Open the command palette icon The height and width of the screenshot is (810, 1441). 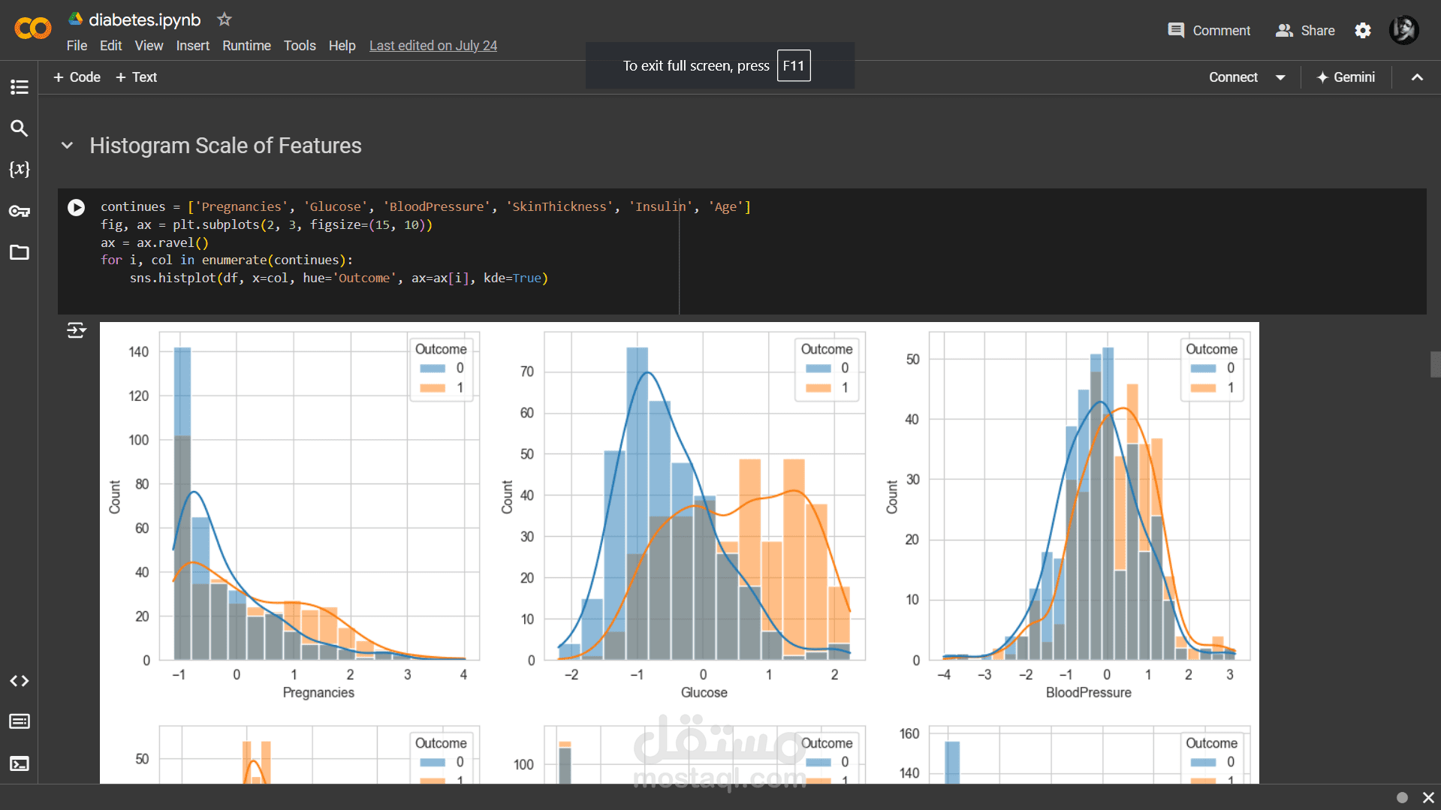20,721
